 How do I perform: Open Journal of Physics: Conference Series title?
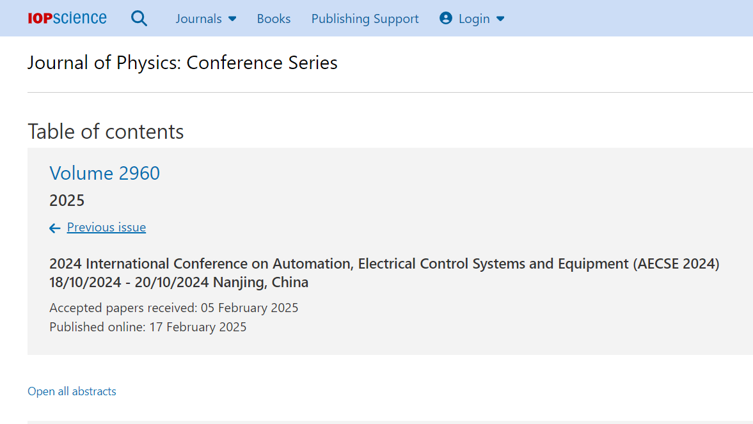click(x=182, y=63)
